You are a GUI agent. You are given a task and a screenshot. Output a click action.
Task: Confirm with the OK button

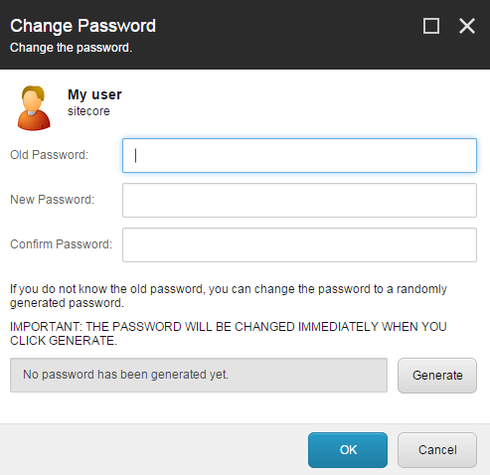pos(348,450)
